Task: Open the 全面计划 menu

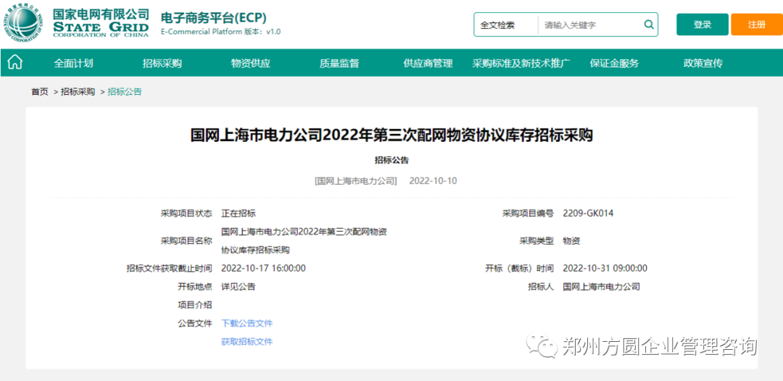Action: (x=73, y=63)
